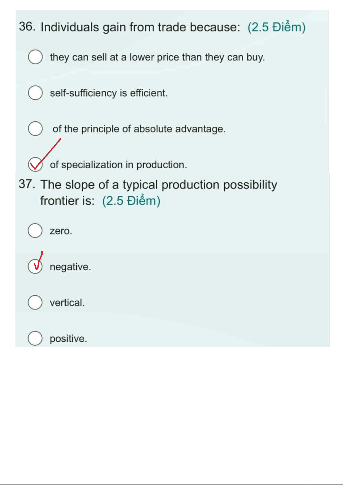Pick the 'positive.' radio button
This screenshot has width=343, height=485.
[x=35, y=338]
